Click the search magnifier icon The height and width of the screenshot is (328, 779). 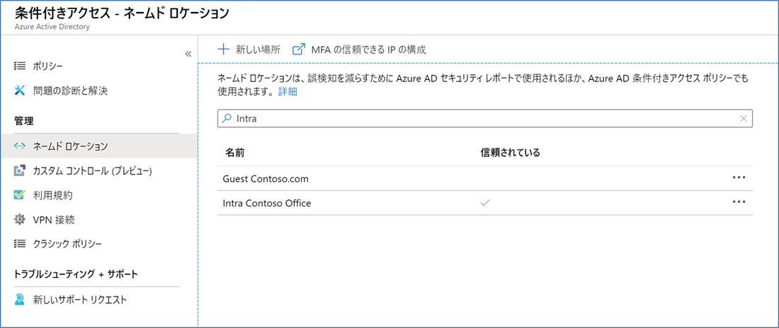click(x=227, y=119)
